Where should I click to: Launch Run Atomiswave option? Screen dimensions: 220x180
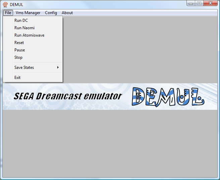(33, 35)
